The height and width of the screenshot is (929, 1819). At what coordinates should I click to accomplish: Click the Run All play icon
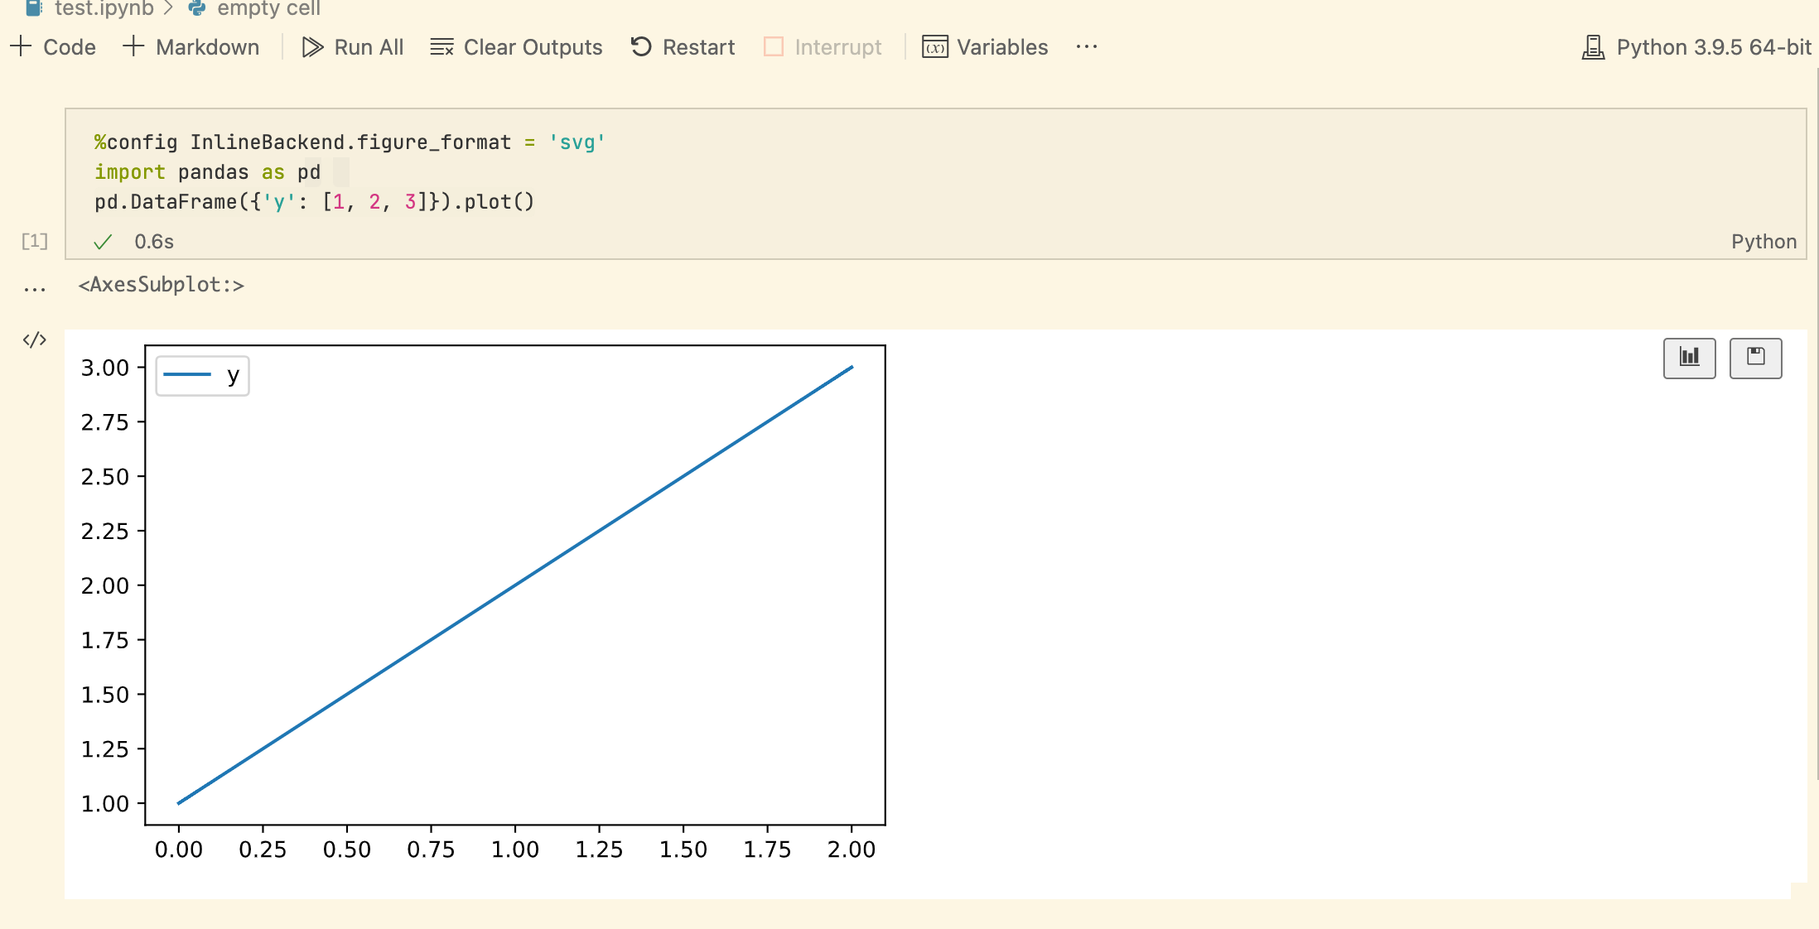click(312, 47)
